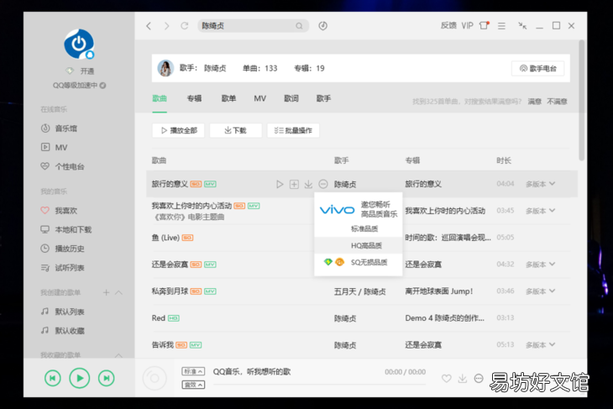Open more options in player bar
The width and height of the screenshot is (613, 409).
(479, 379)
